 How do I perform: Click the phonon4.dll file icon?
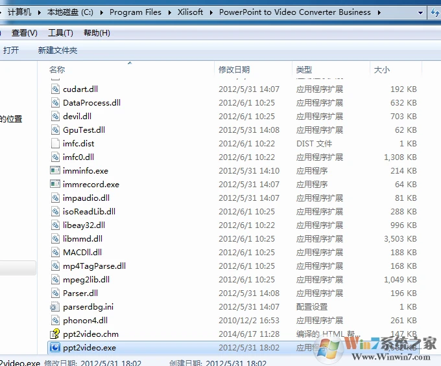coord(55,320)
